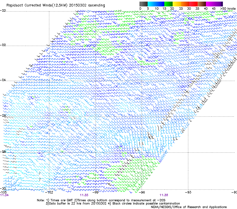Click the '-105' longitude label
Viewport: 237px width, 209px height.
(3, 192)
